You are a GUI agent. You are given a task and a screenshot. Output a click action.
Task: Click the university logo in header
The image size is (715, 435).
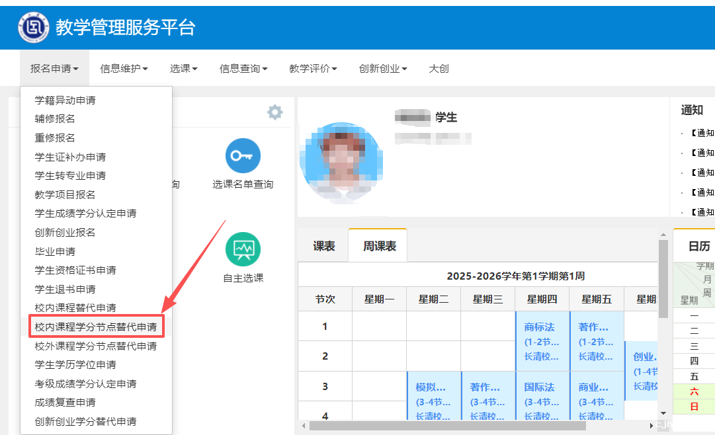point(34,27)
